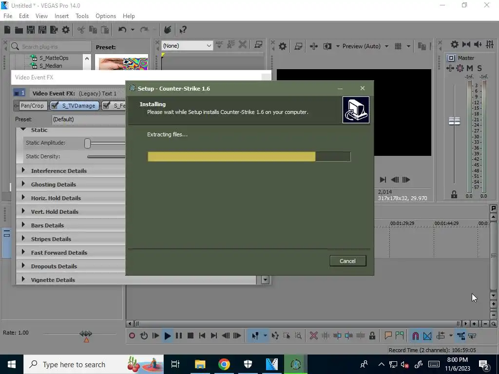The height and width of the screenshot is (374, 499).
Task: Click the Delete red X timeline icon
Action: (313, 336)
